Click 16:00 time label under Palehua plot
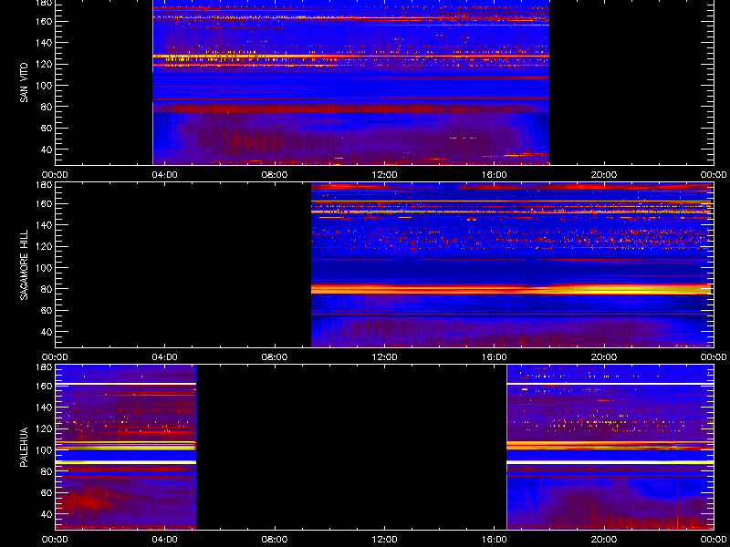730x547 pixels. click(495, 540)
